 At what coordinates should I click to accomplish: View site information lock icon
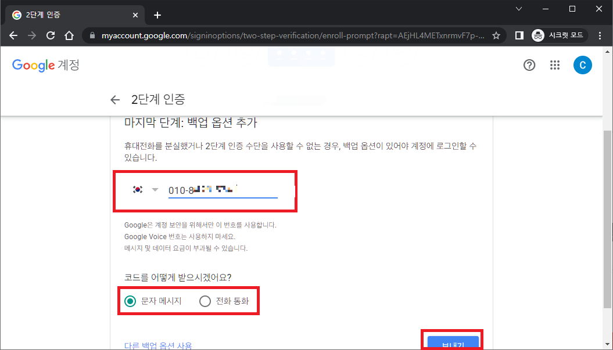[92, 35]
